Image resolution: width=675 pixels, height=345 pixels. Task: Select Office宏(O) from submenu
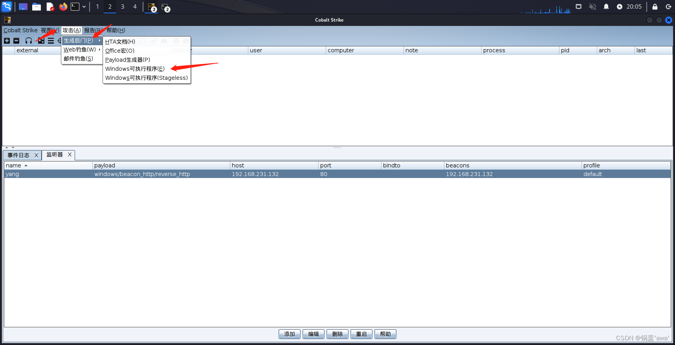pyautogui.click(x=147, y=51)
